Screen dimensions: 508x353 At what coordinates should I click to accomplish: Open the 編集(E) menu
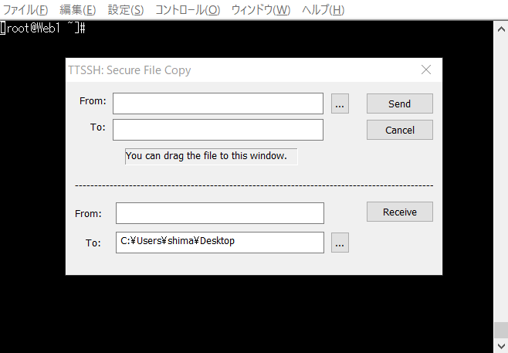click(78, 10)
